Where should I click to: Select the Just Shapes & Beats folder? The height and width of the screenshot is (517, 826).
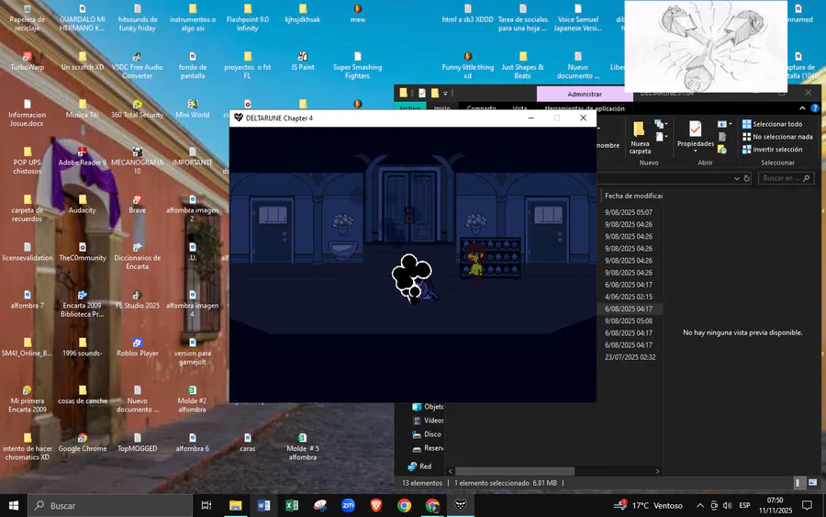522,65
